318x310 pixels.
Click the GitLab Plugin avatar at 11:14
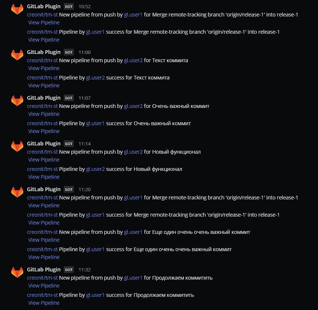pos(17,147)
